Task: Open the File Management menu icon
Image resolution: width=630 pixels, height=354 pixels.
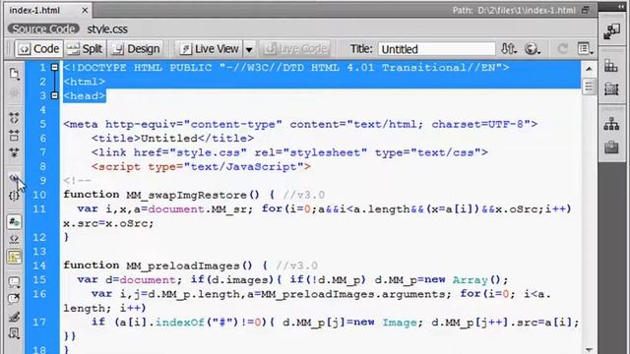Action: pyautogui.click(x=508, y=49)
